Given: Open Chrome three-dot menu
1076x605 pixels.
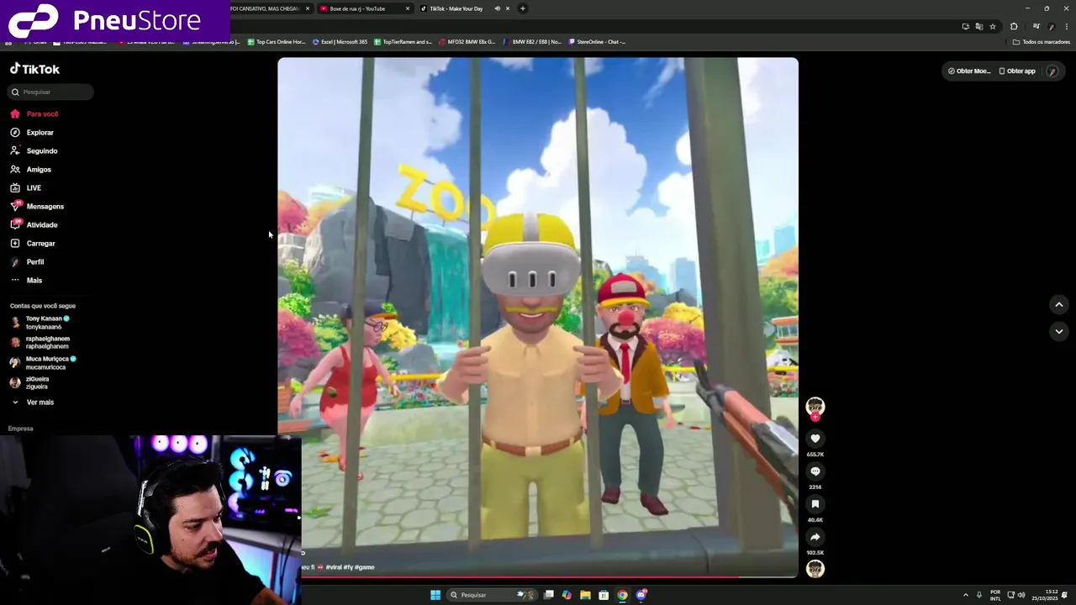Looking at the screenshot, I should pyautogui.click(x=1066, y=26).
